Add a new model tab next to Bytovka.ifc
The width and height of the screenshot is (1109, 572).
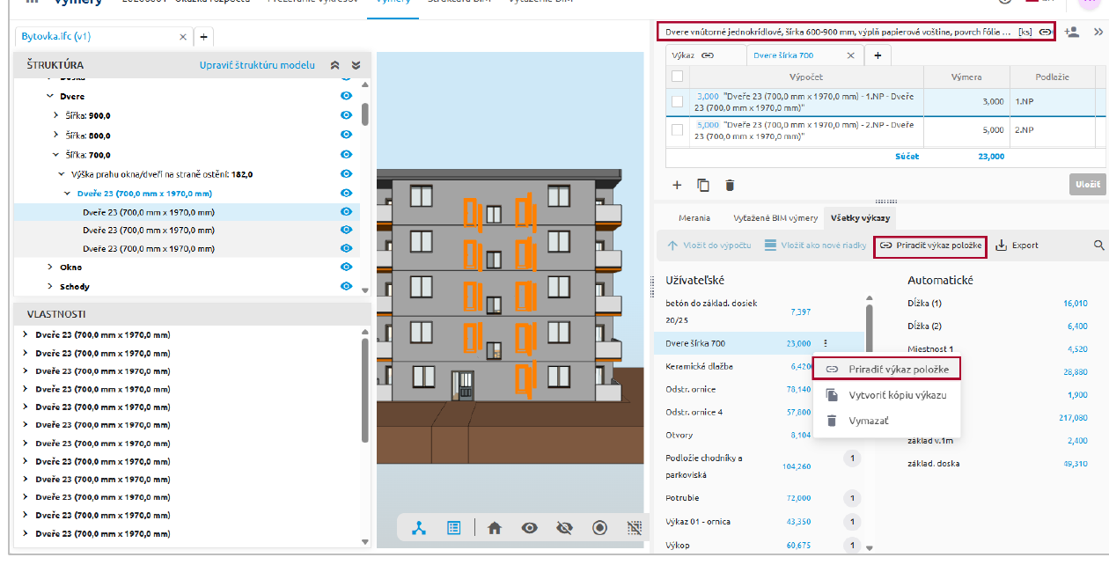[203, 37]
